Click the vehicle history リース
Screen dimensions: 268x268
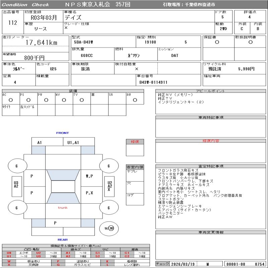[x=41, y=29]
